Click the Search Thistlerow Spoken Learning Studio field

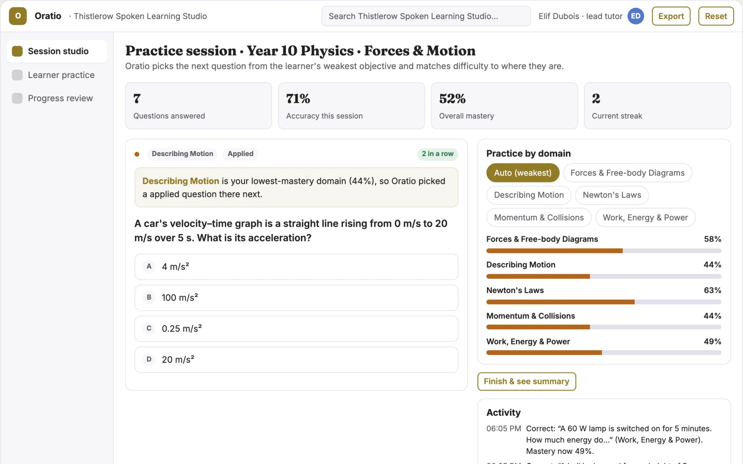[426, 16]
